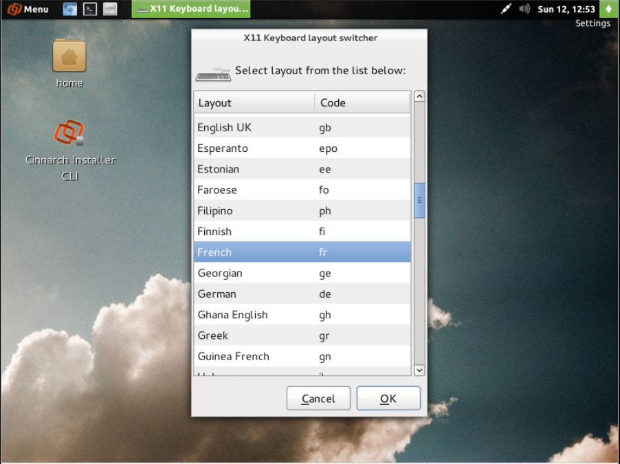
Task: Select the X11 Keyboard layout taskbar item
Action: [x=191, y=9]
